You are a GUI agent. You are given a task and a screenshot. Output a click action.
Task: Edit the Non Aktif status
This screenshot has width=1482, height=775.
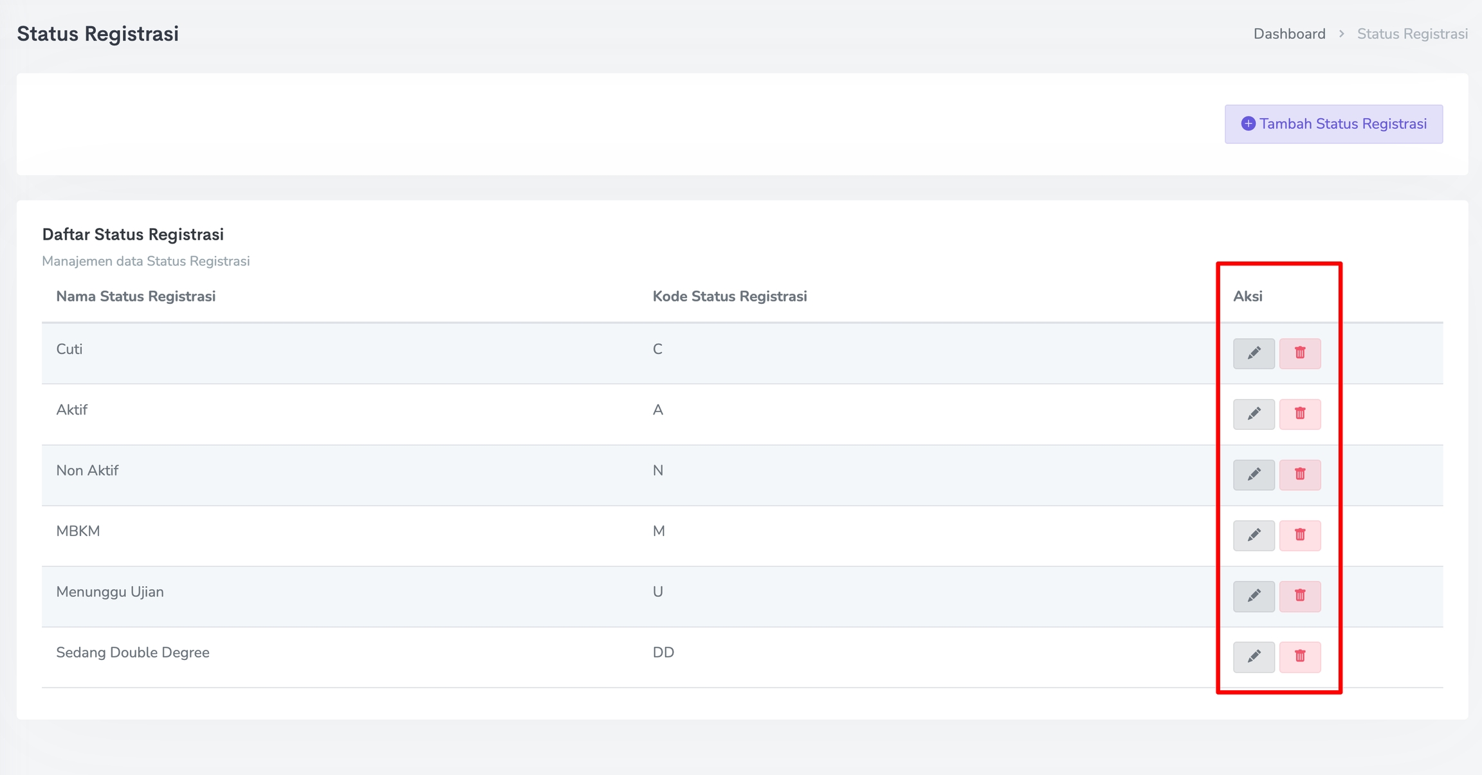(x=1254, y=475)
